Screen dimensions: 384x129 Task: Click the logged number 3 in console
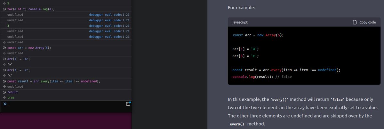8,26
